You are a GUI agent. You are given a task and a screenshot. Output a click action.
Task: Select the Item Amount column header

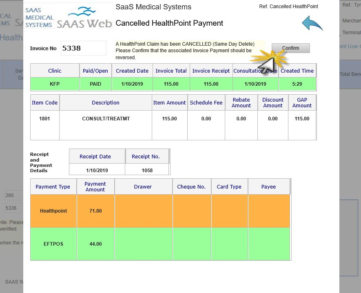(x=169, y=102)
